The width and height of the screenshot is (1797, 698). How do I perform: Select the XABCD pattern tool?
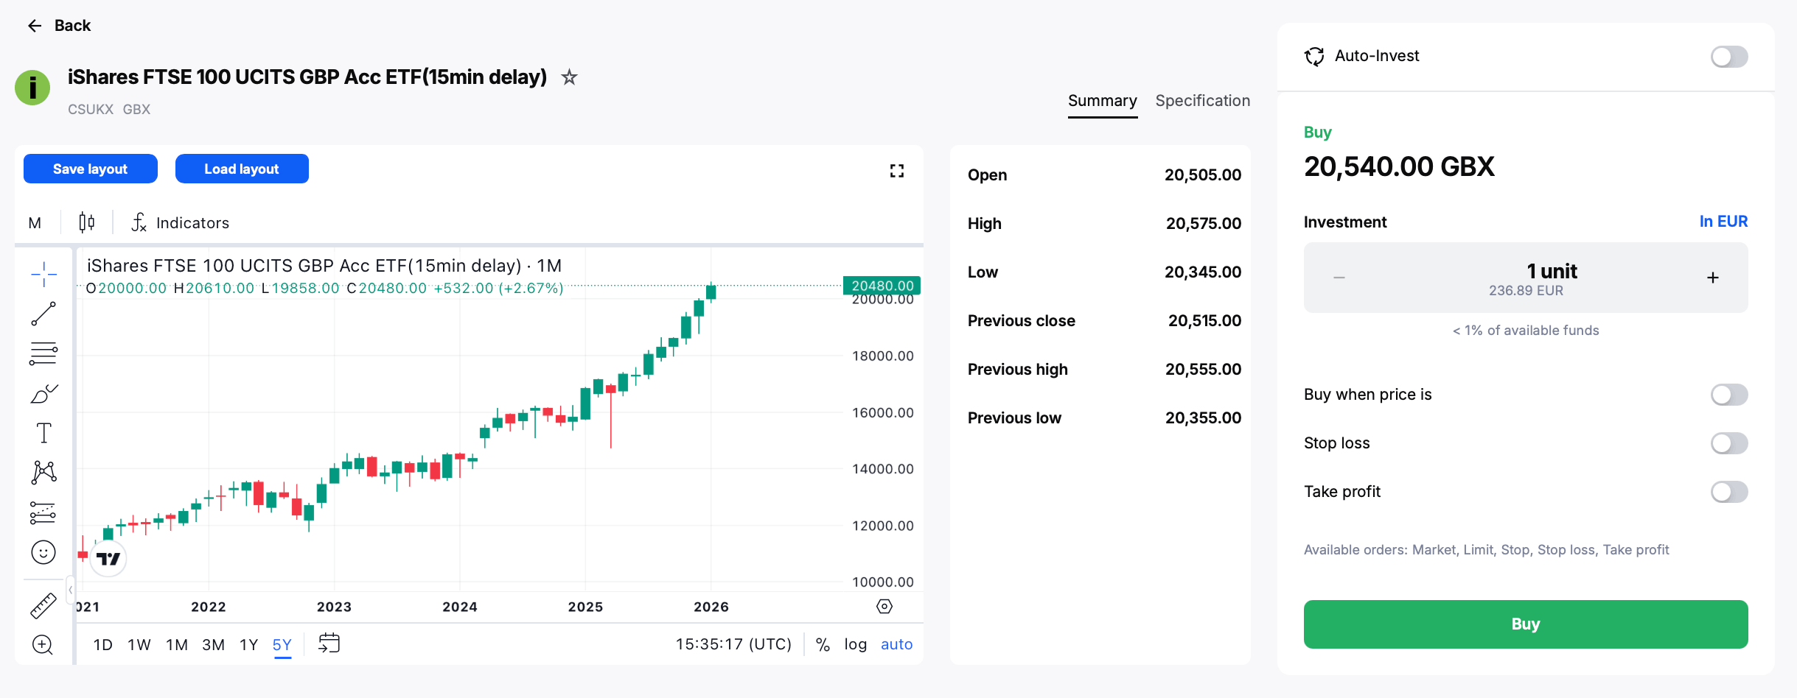click(x=43, y=473)
